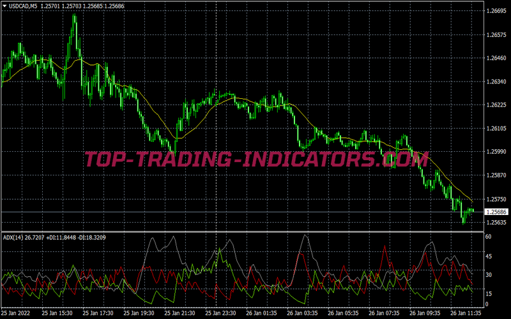This screenshot has width=511, height=319.
Task: Click price scale value 1.25870
Action: 496,175
